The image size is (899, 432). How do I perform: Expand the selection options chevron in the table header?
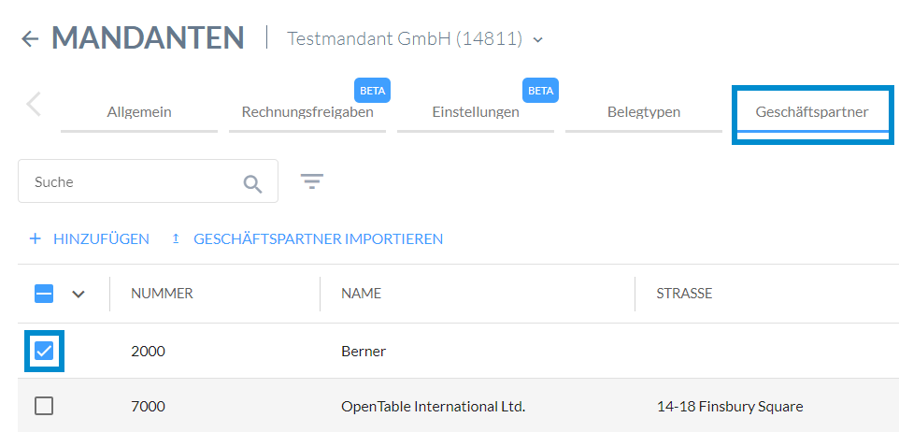pyautogui.click(x=78, y=295)
